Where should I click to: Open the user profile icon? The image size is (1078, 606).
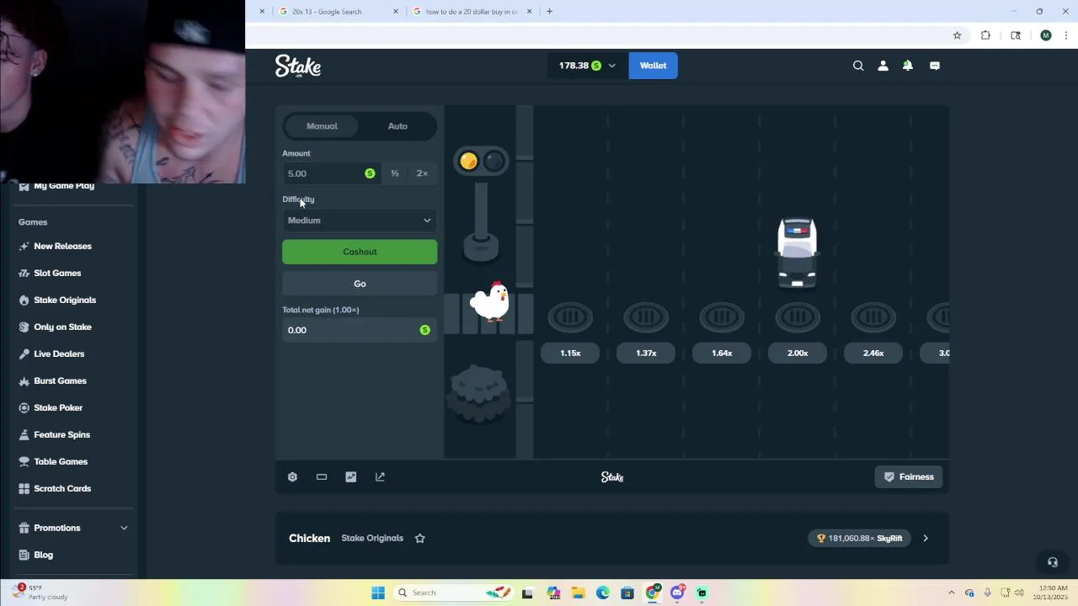tap(883, 66)
